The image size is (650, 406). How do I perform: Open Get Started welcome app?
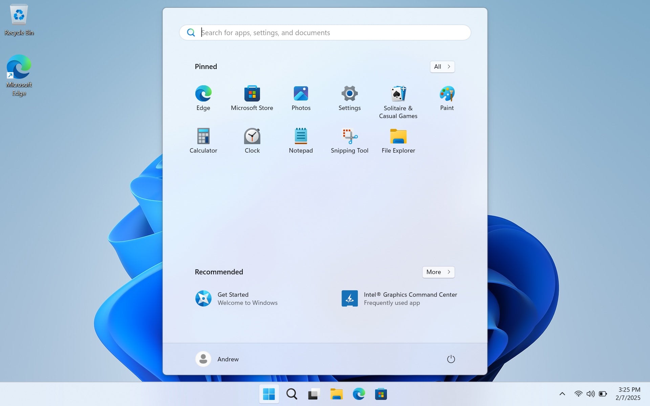point(237,298)
